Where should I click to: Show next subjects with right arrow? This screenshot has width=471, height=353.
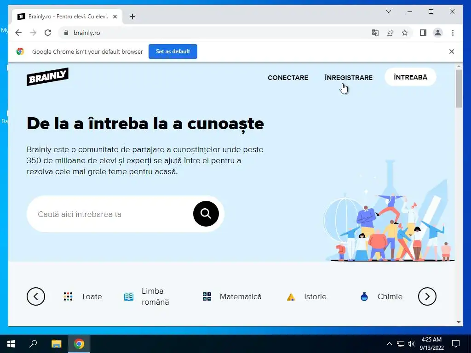coord(427,296)
